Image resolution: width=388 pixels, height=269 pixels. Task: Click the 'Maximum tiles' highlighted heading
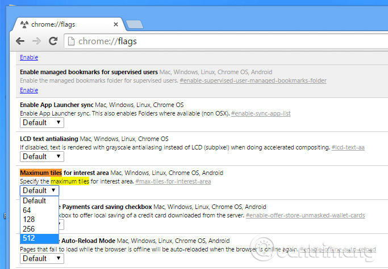41,173
